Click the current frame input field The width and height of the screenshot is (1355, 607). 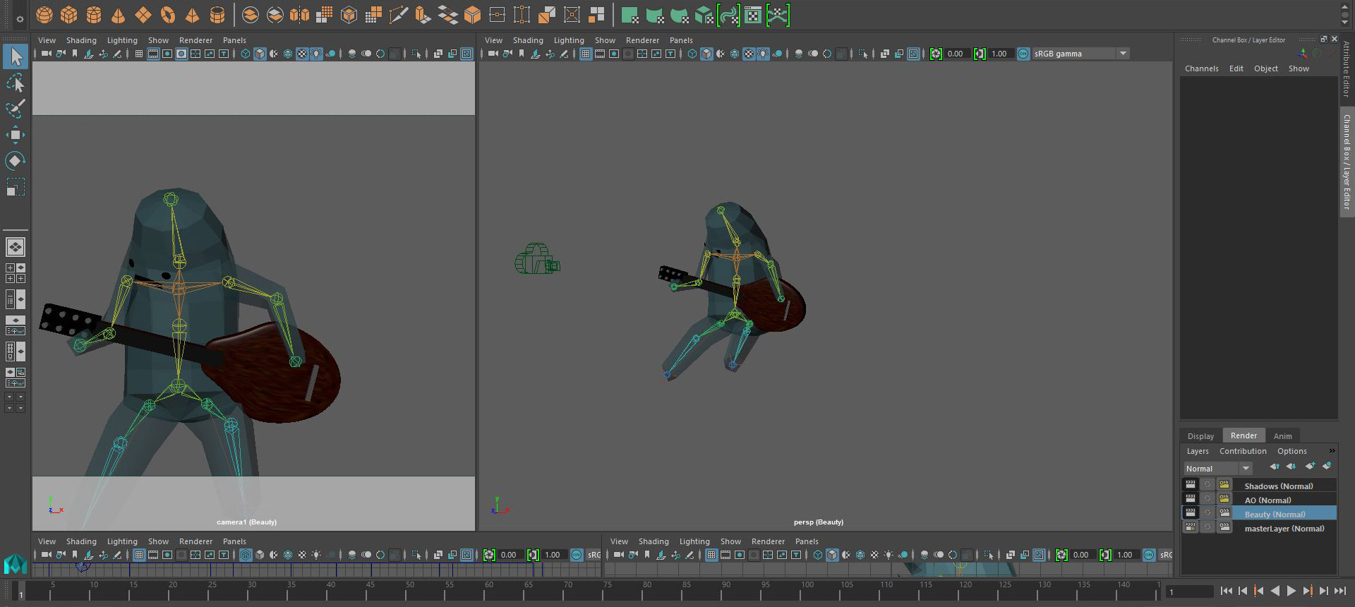[x=1188, y=591]
